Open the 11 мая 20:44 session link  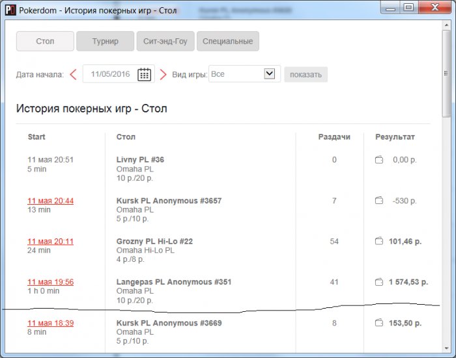50,201
